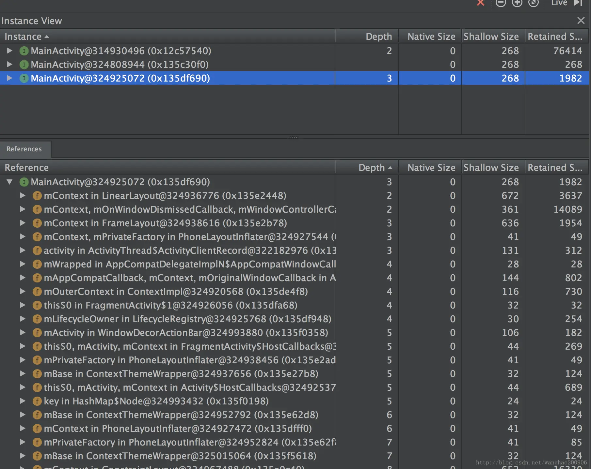Click retained size value 76414

pos(567,51)
